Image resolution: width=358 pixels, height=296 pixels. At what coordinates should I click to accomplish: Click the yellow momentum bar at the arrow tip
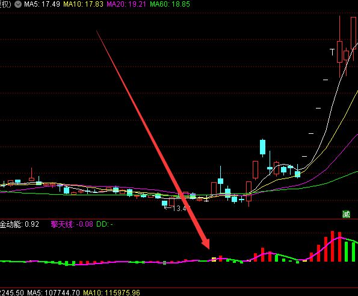pyautogui.click(x=214, y=259)
